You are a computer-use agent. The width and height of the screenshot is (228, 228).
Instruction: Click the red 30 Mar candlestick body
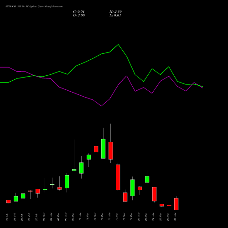click(176, 204)
